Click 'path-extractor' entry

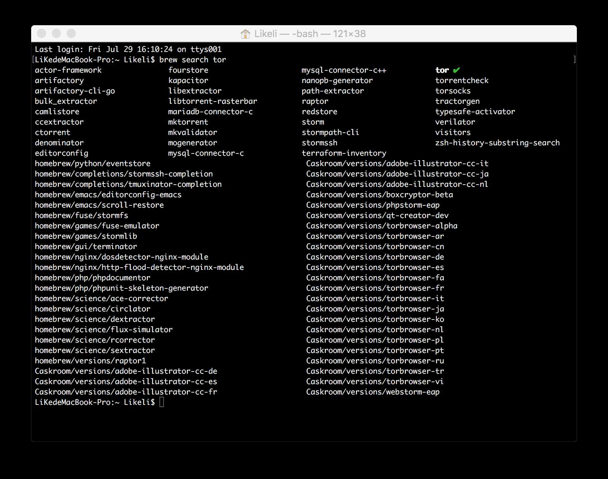(333, 91)
